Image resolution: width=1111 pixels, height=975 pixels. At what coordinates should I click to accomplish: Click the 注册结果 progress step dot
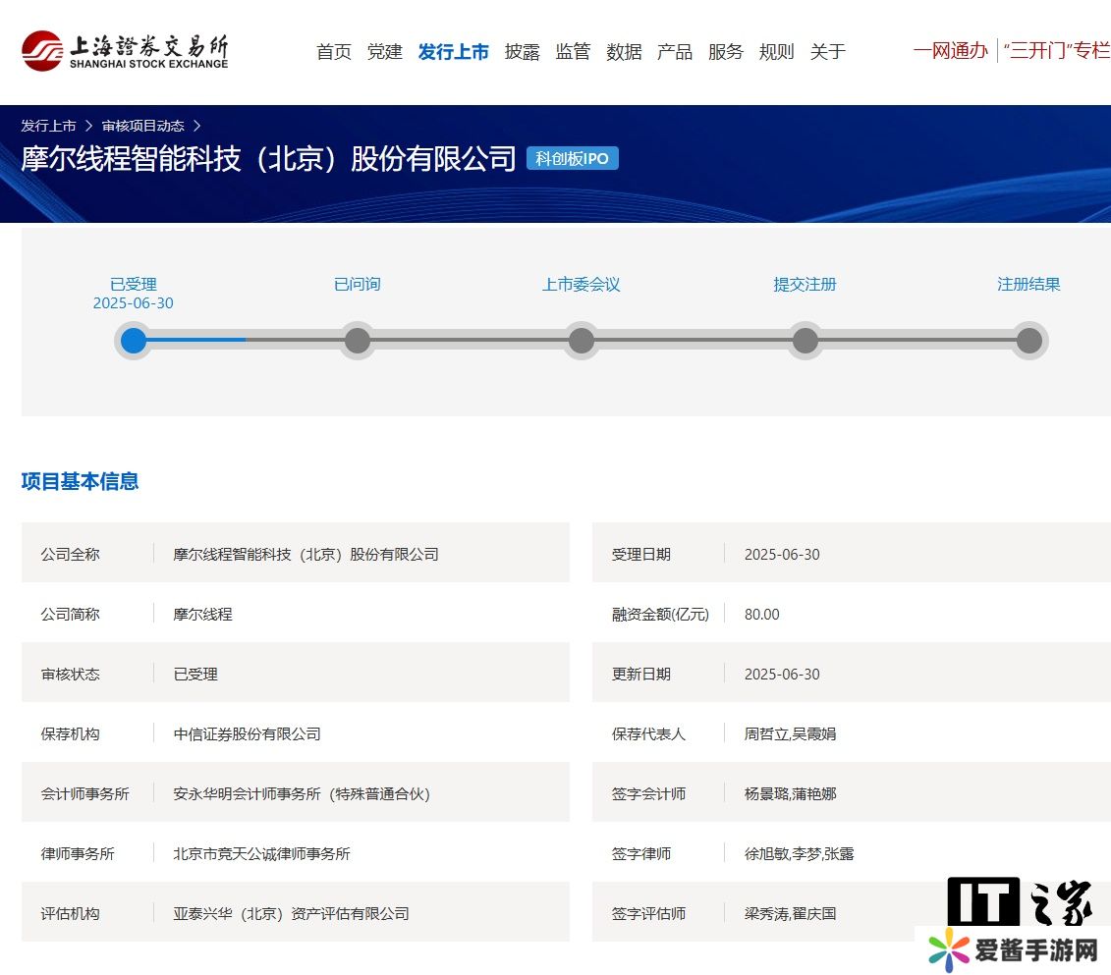(x=1029, y=341)
